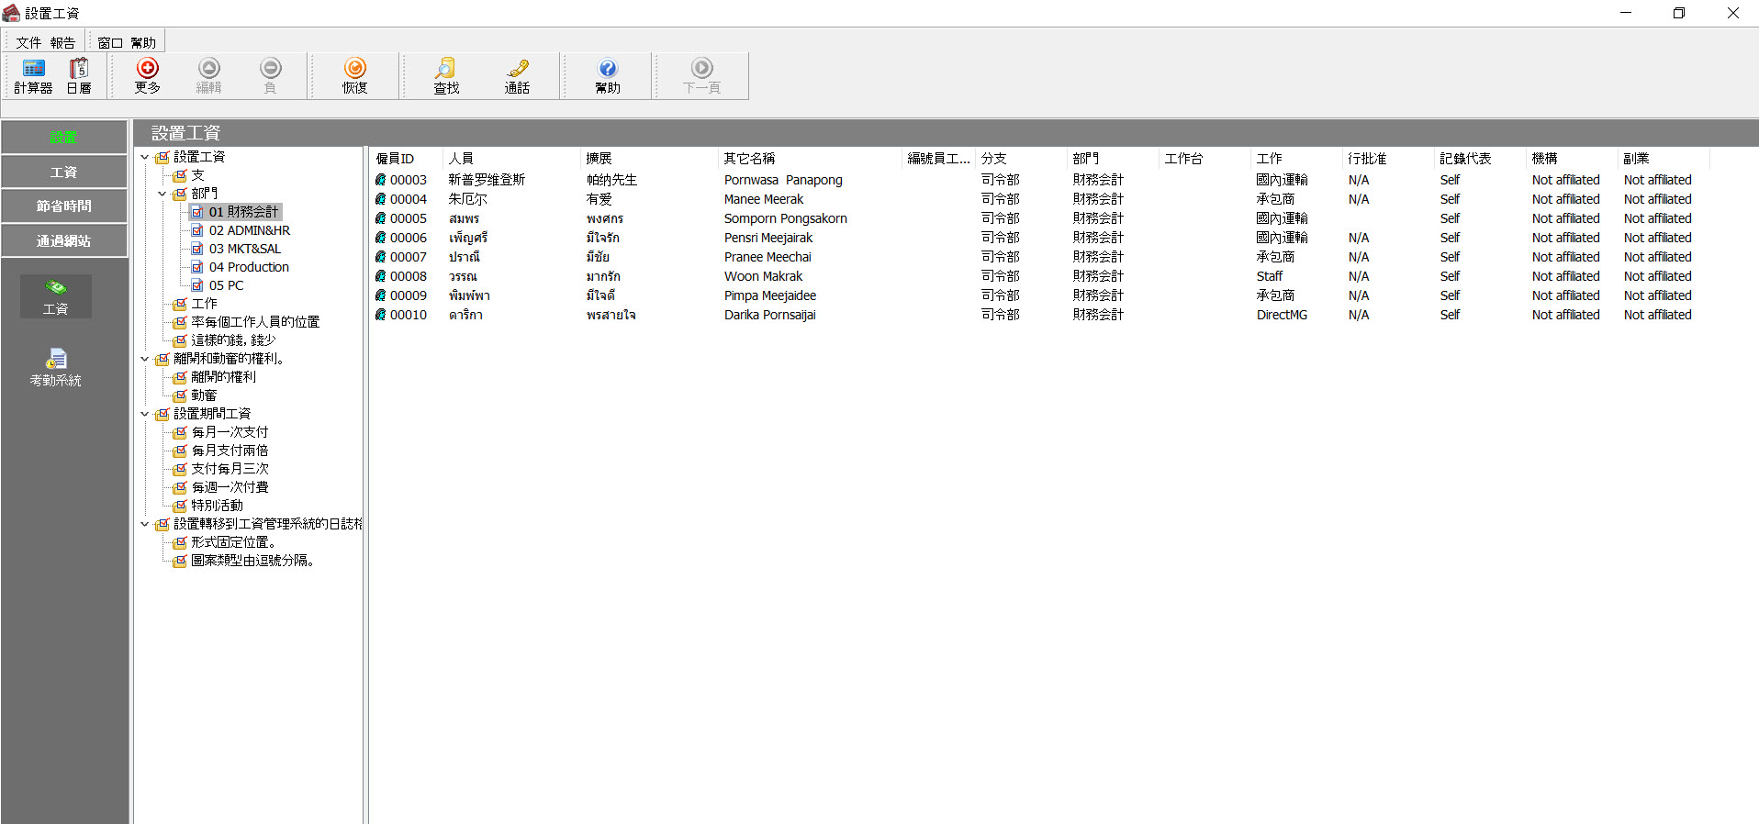Screen dimensions: 1759x824
Task: Collapse the 設置期間工資 tree node
Action: 145,414
